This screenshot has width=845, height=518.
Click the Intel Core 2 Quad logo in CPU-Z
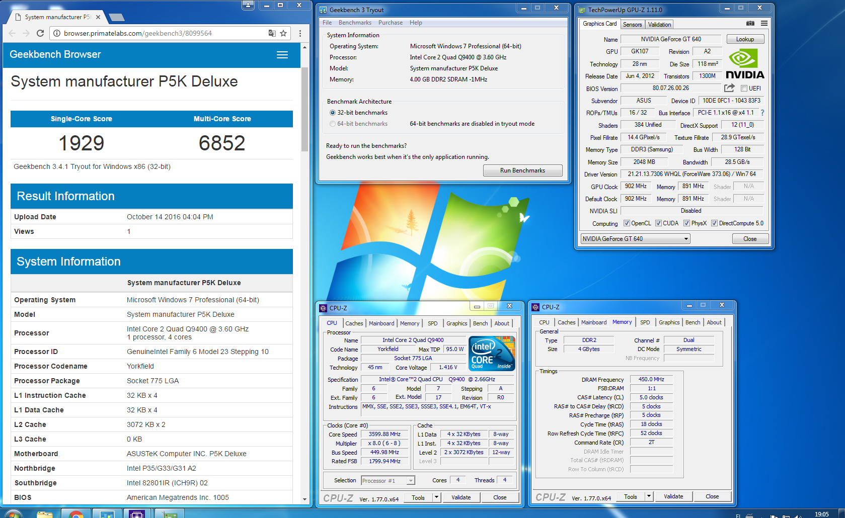pyautogui.click(x=492, y=353)
